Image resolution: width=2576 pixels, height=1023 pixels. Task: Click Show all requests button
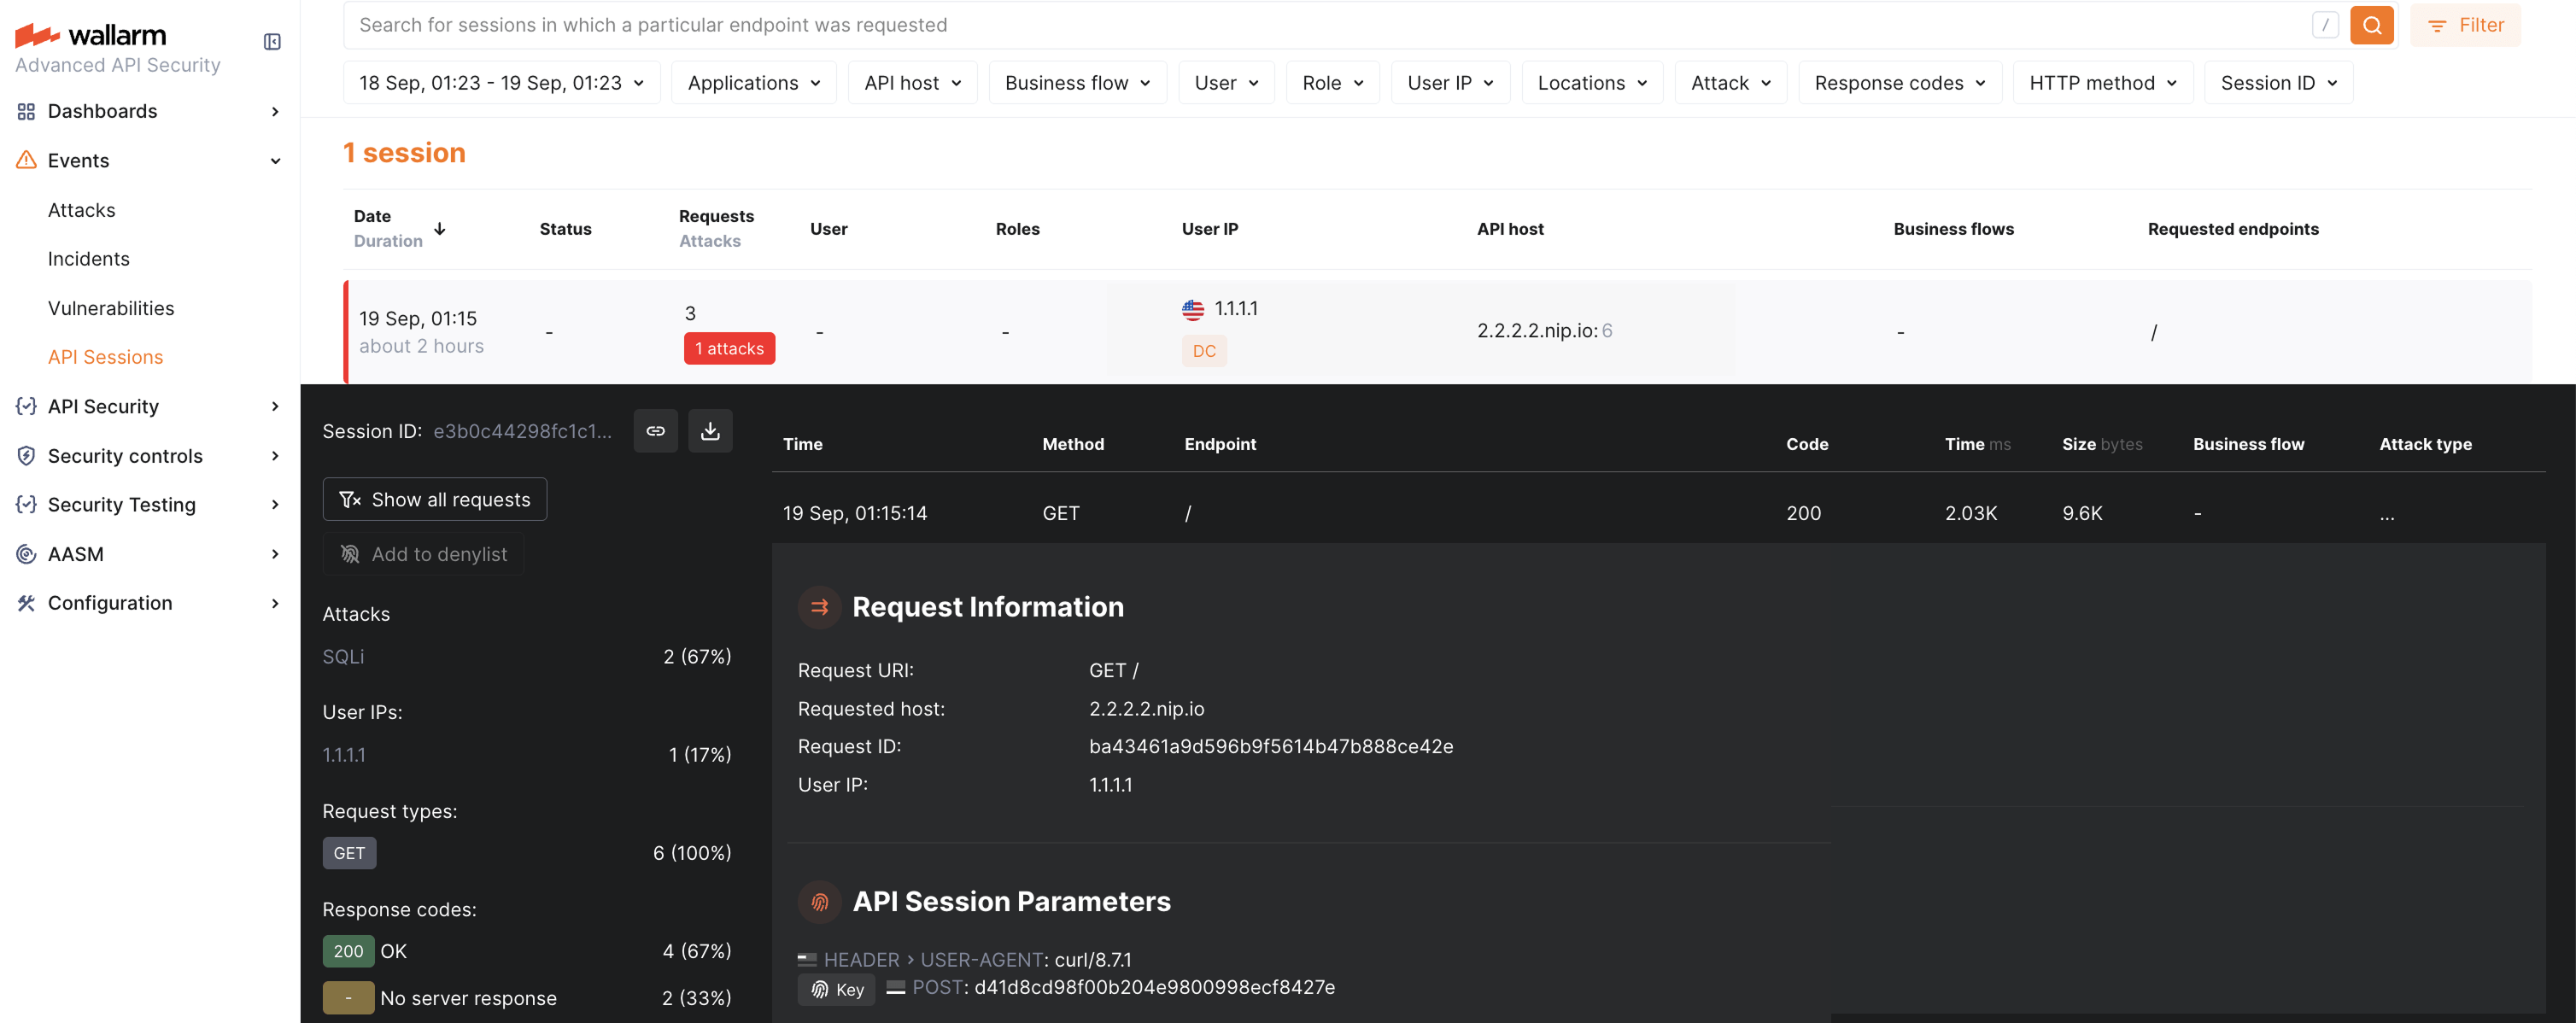[x=434, y=499]
